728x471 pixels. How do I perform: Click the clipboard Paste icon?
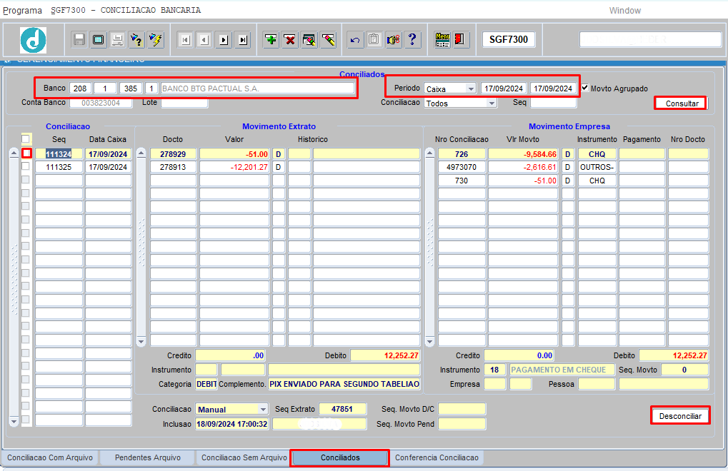pyautogui.click(x=374, y=40)
